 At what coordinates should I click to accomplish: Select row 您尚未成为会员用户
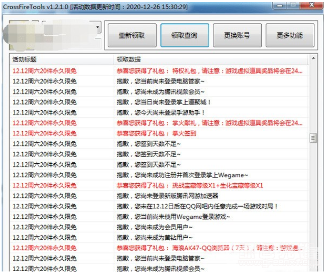point(159,227)
